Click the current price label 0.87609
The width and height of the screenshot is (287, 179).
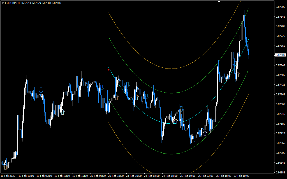pos(280,55)
